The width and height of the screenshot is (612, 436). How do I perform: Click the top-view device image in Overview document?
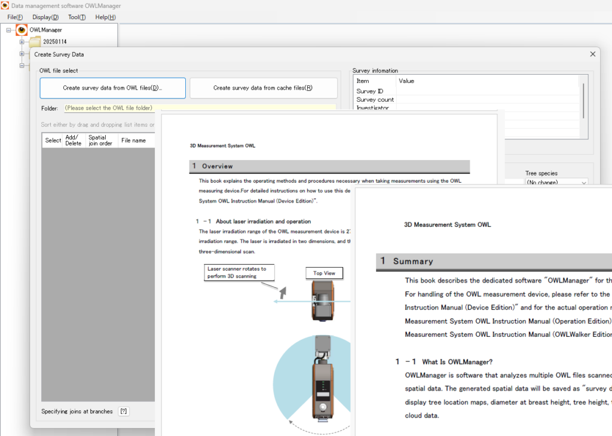coord(322,300)
